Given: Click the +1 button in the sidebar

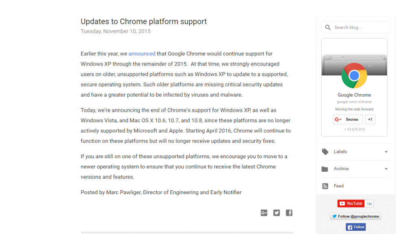Looking at the screenshot, I should coord(370,119).
